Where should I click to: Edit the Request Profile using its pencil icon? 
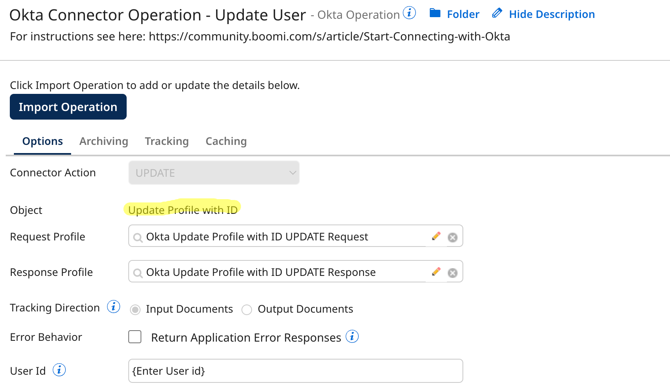coord(436,236)
